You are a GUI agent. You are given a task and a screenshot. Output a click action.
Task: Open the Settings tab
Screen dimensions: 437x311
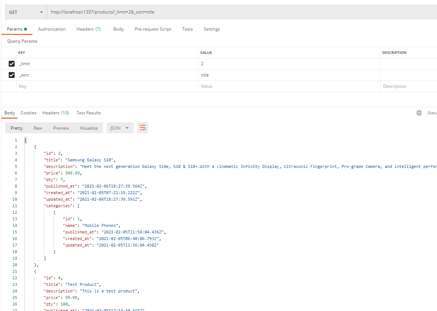pos(212,29)
